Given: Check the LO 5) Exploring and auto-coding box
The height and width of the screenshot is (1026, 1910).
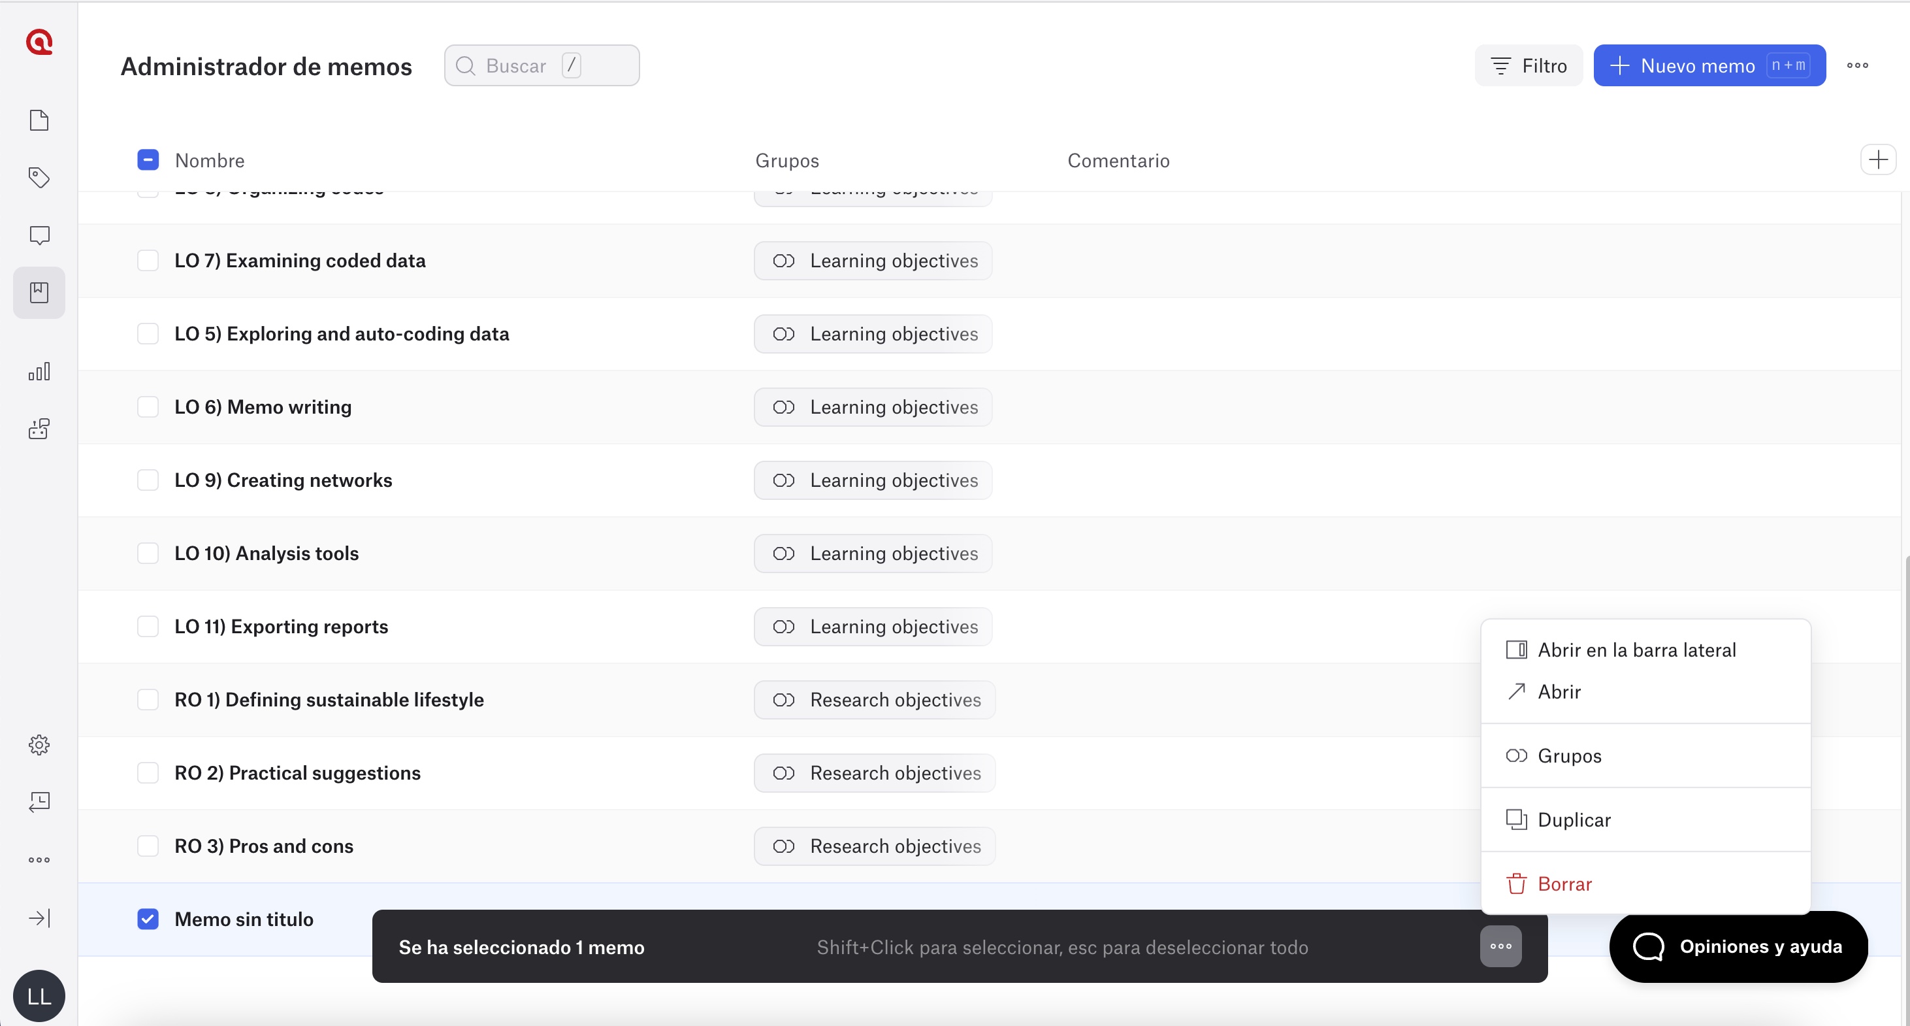Looking at the screenshot, I should coord(148,334).
